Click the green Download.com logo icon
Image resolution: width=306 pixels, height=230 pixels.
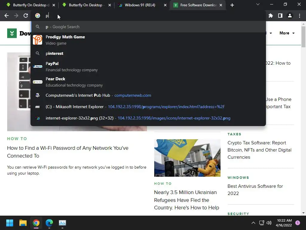[x=12, y=33]
